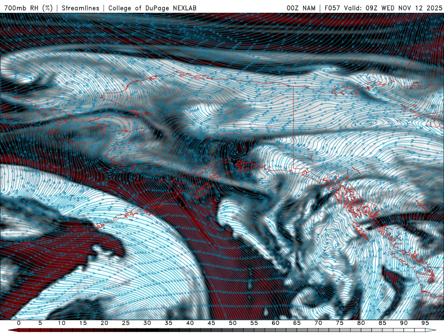Click the "50" label on the color scale
Image resolution: width=444 pixels, height=333 pixels.
click(x=233, y=323)
